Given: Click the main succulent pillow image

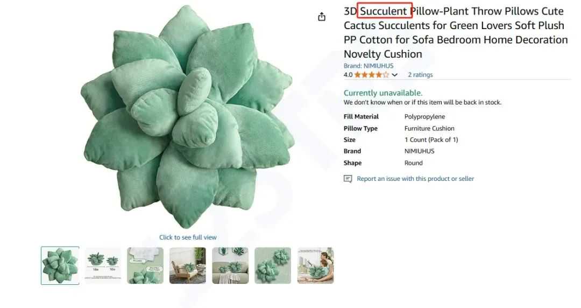Looking at the screenshot, I should tap(188, 117).
